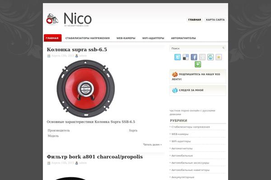Click the Delicious bookmark icon
Viewport: 271px width, 180px height.
(186, 57)
